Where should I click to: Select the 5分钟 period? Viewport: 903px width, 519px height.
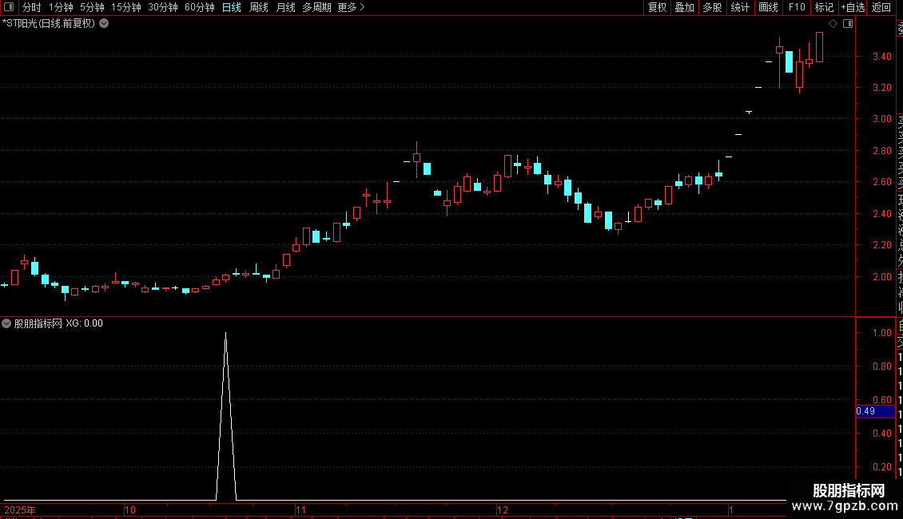(92, 7)
